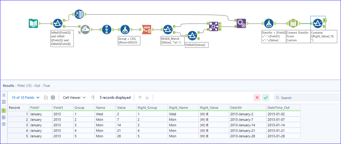Click the Field5 column header
Viewport: 341px width, 144px height.
coord(62,108)
